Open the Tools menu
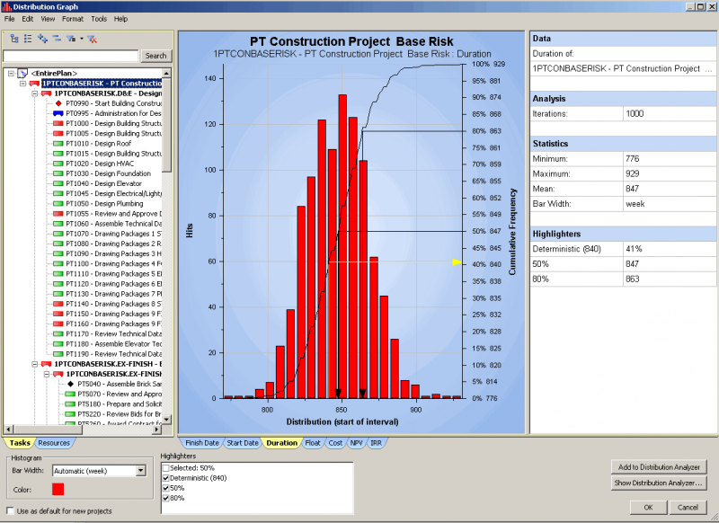 (x=99, y=19)
